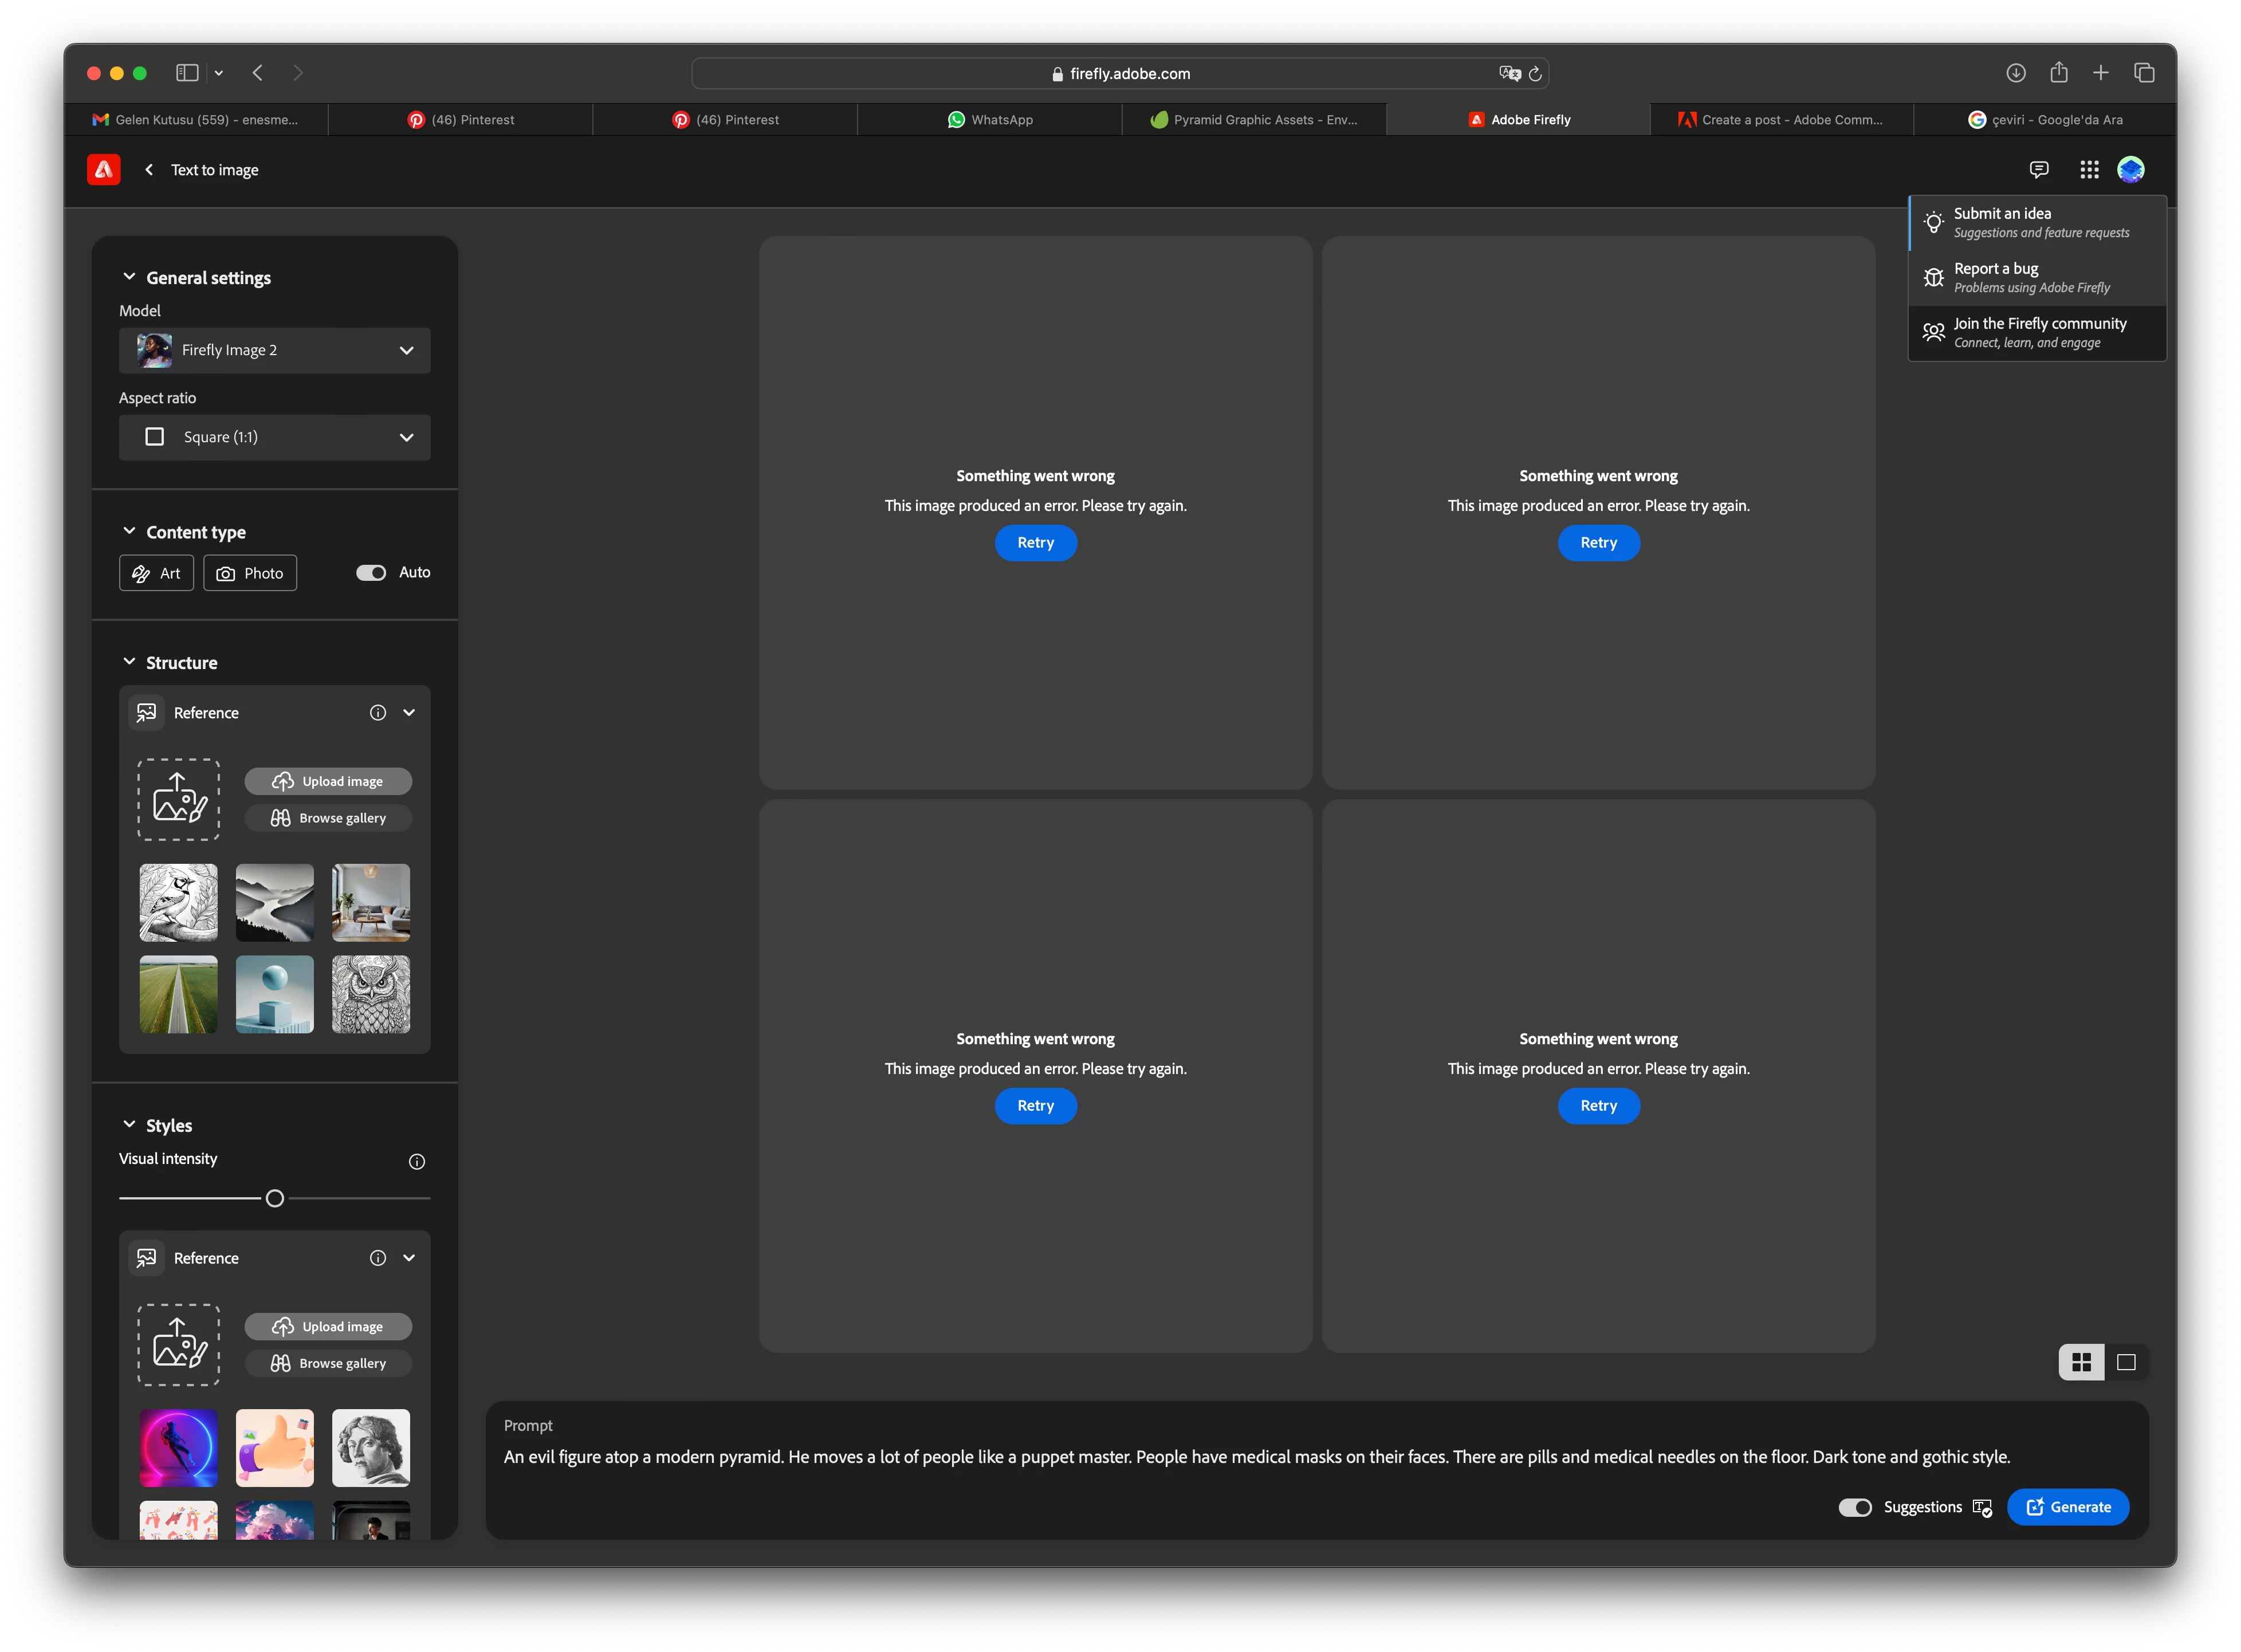Select the four-image grid view icon

2081,1362
